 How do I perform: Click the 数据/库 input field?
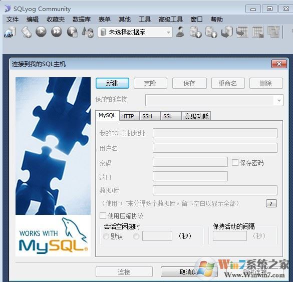tap(215, 190)
